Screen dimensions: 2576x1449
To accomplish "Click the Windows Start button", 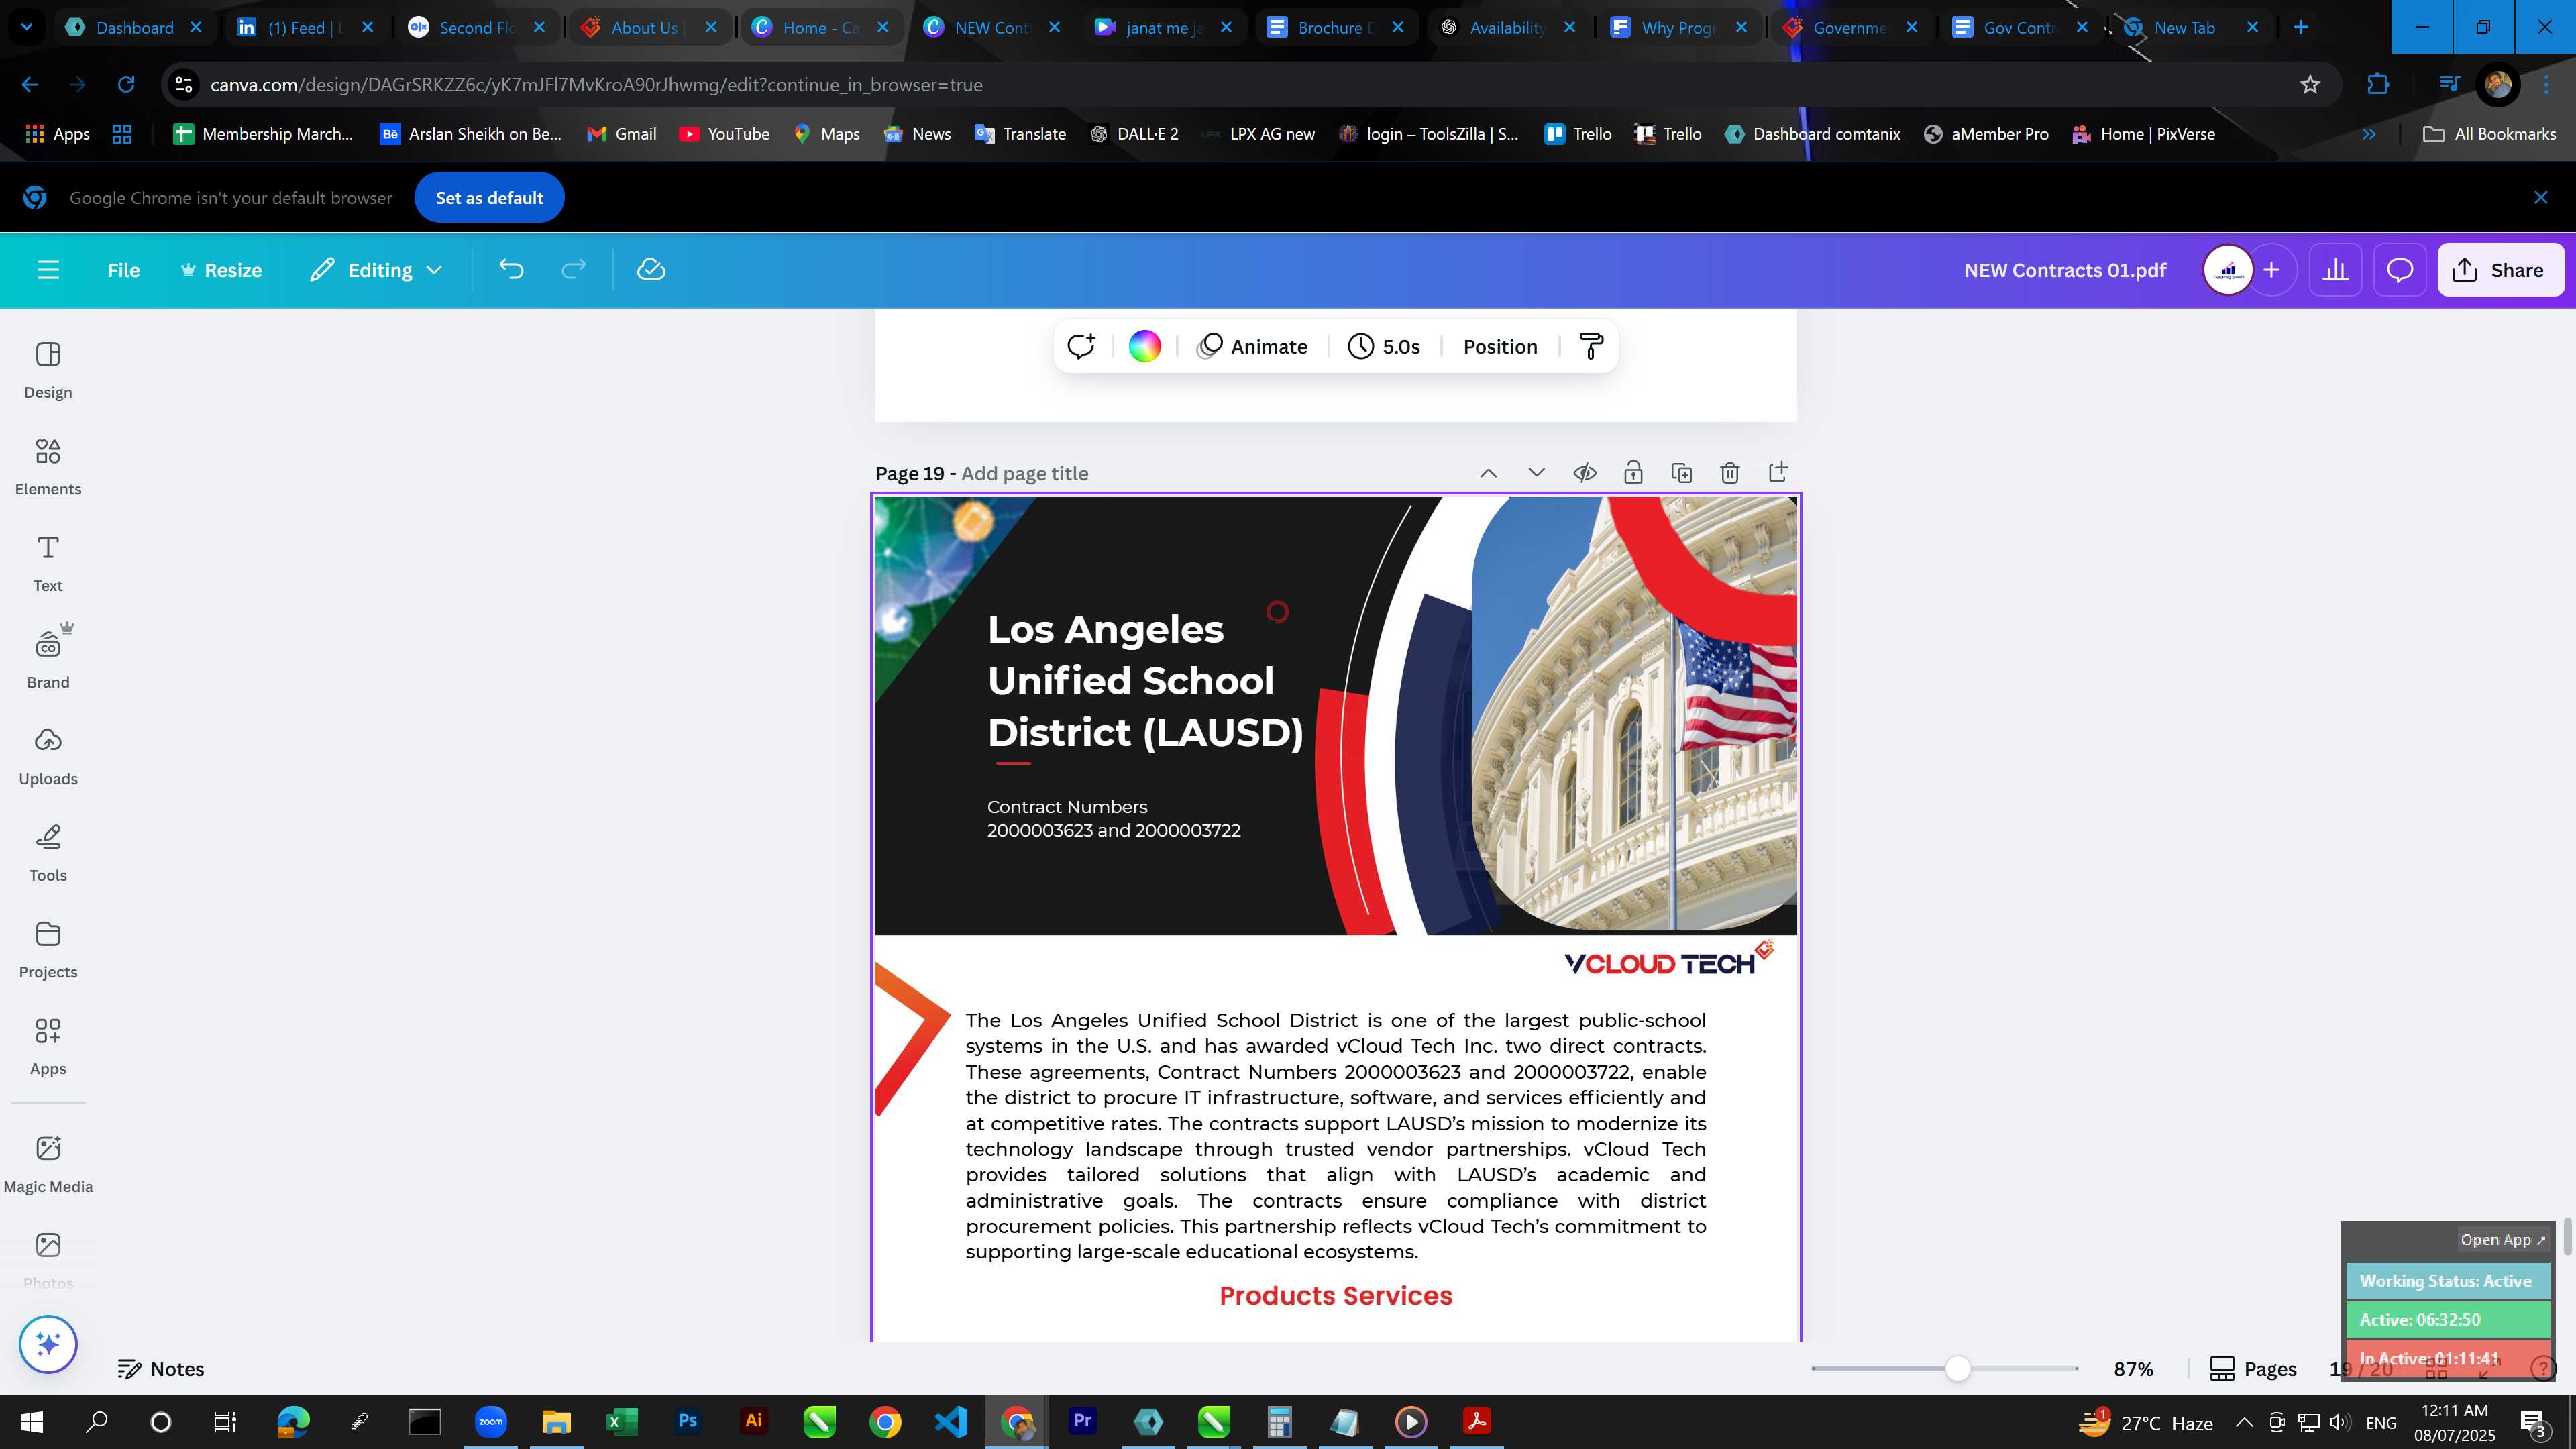I will [31, 1422].
